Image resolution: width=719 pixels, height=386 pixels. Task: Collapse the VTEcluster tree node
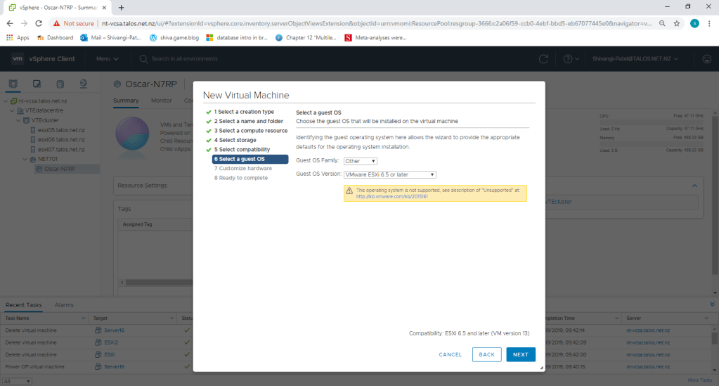18,120
